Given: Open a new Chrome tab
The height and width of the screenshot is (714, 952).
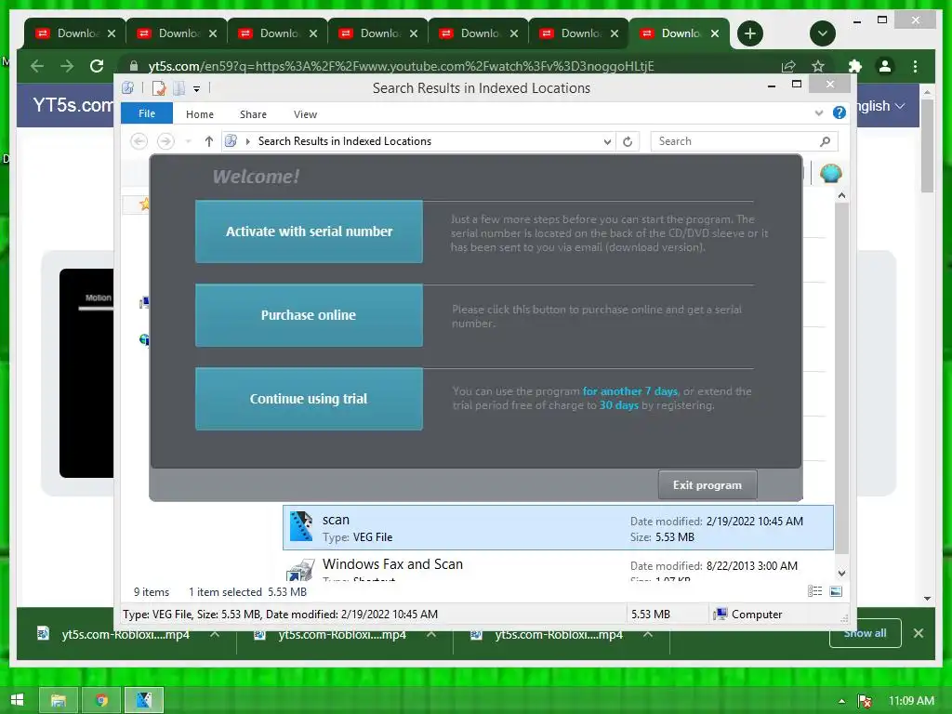Looking at the screenshot, I should coord(750,33).
